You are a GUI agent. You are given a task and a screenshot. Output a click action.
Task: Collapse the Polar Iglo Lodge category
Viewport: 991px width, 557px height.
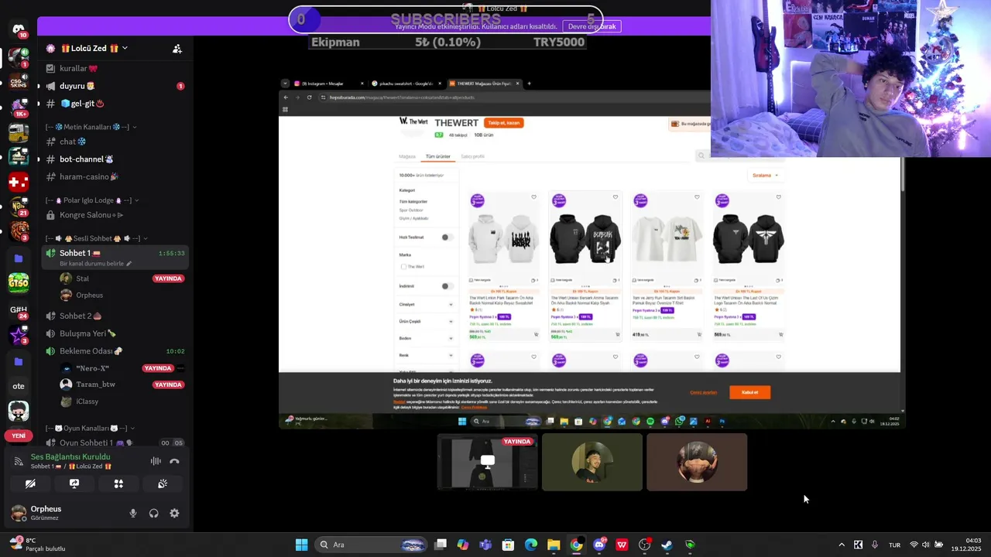tap(92, 200)
